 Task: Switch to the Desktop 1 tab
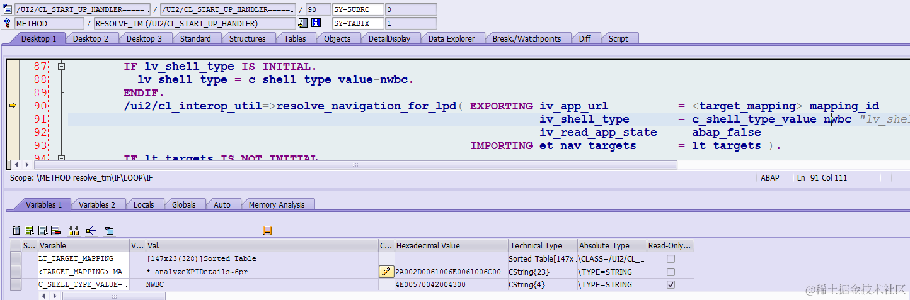click(38, 38)
